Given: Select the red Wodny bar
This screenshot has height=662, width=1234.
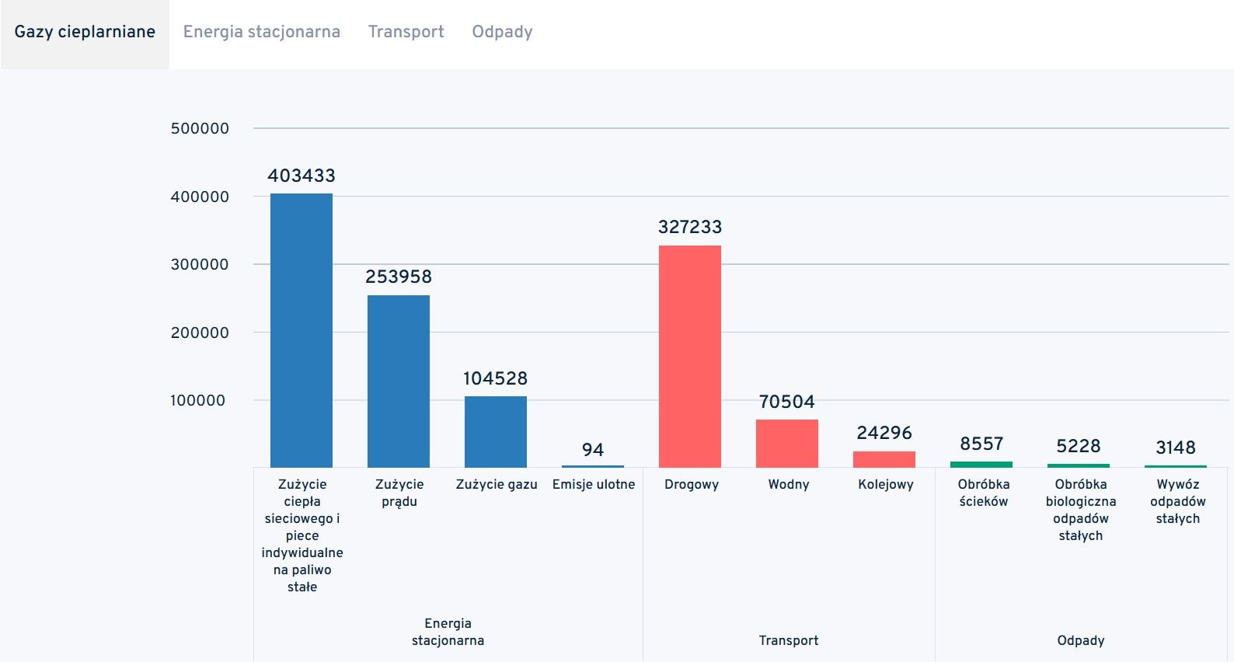Looking at the screenshot, I should tap(787, 444).
